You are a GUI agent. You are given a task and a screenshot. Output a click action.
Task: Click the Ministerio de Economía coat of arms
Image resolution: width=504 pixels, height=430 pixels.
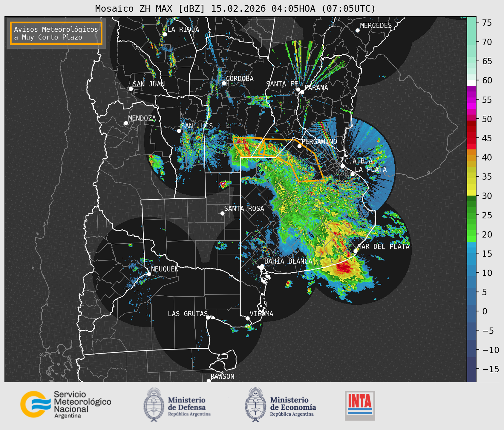255,405
